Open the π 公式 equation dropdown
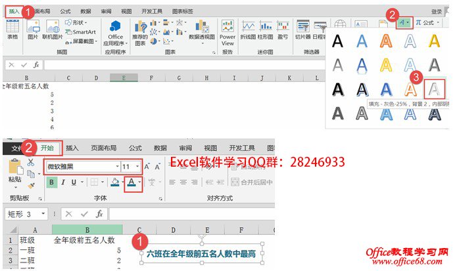 pos(427,22)
